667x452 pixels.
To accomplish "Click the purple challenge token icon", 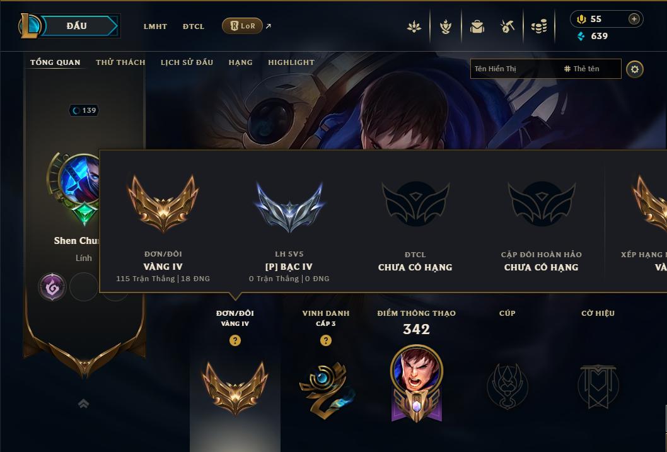I will pyautogui.click(x=52, y=287).
